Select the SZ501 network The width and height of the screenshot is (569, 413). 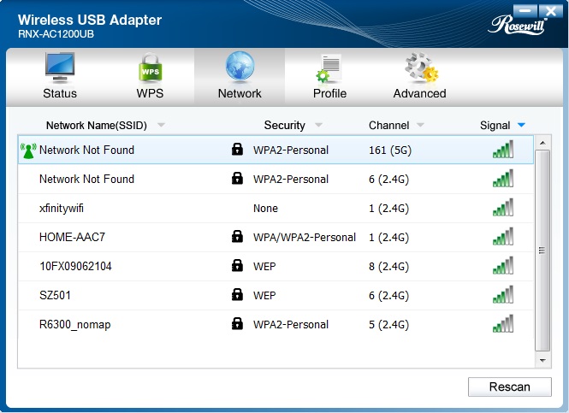coord(276,295)
